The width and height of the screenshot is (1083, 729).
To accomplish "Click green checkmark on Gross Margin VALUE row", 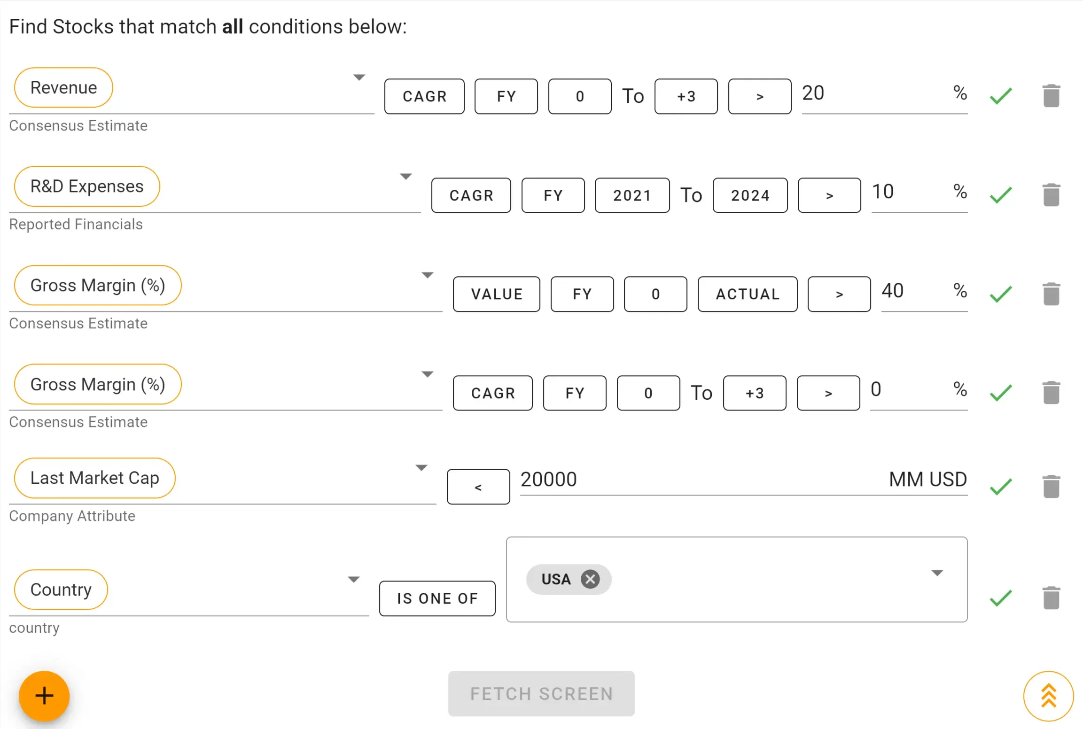I will pos(1000,294).
